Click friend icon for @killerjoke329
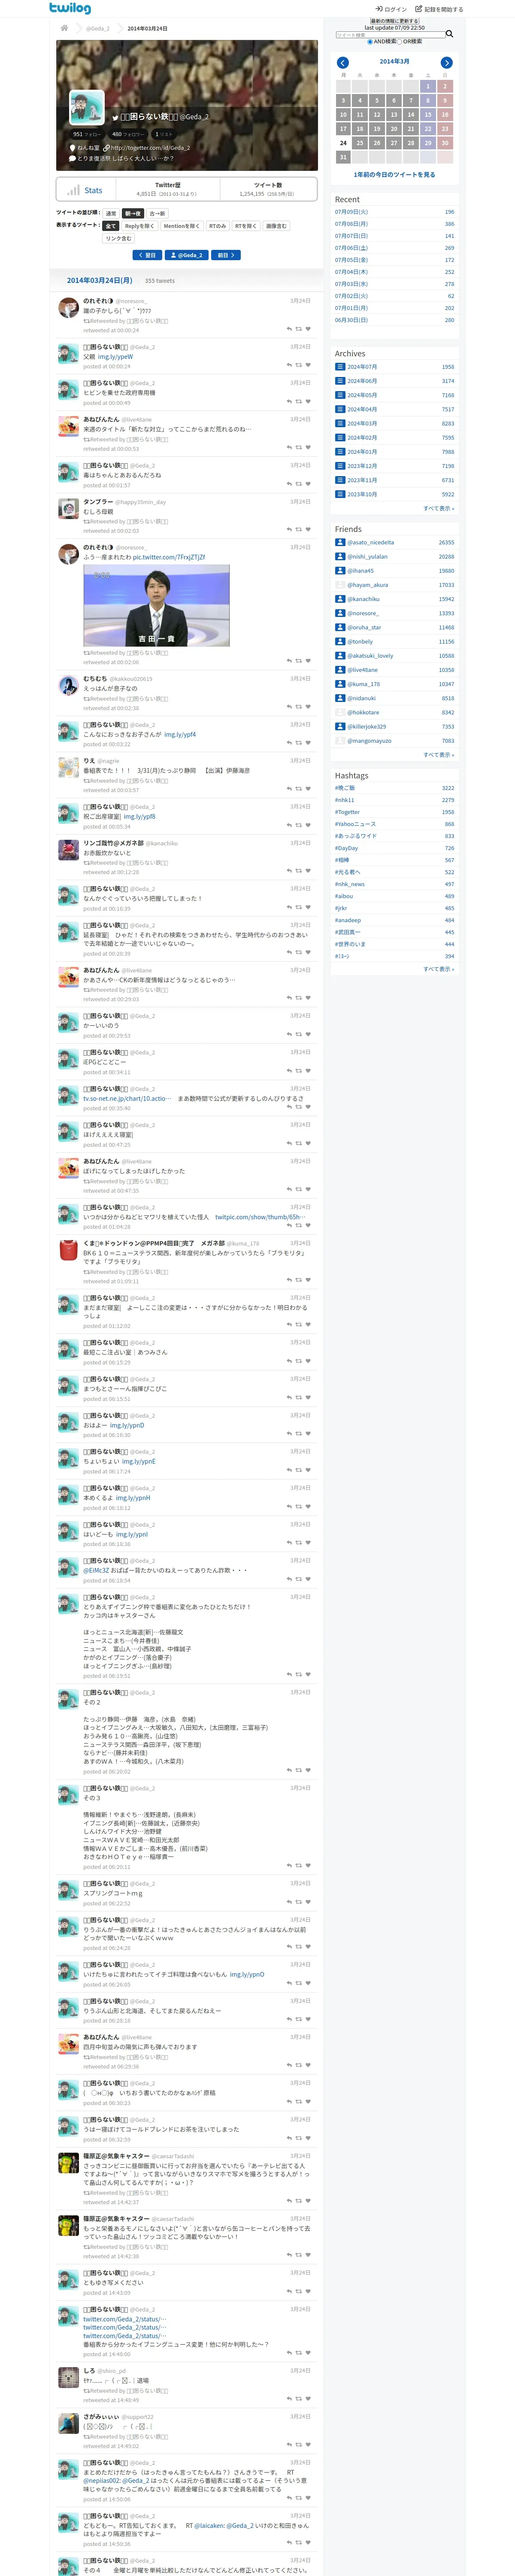 340,727
